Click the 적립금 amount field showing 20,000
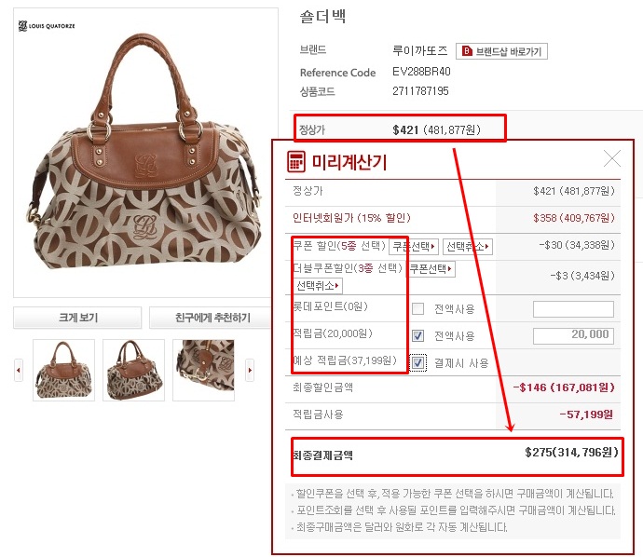This screenshot has width=643, height=557. 573,335
